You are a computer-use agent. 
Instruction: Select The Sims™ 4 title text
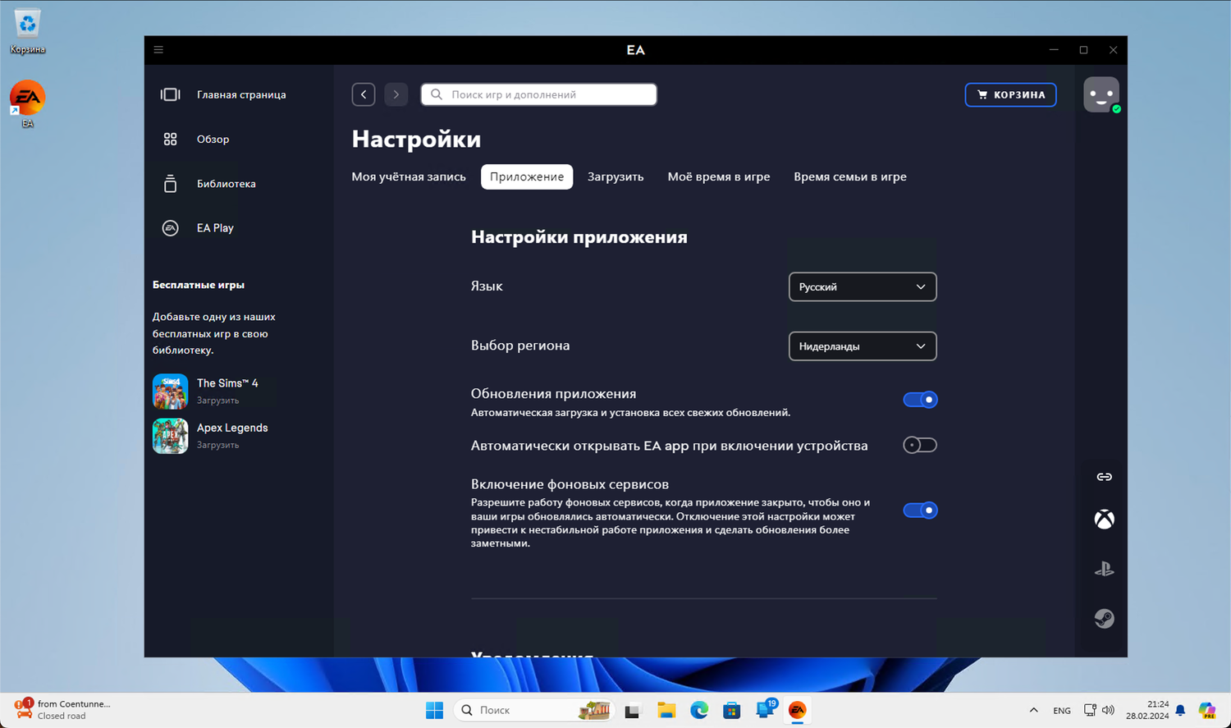227,383
